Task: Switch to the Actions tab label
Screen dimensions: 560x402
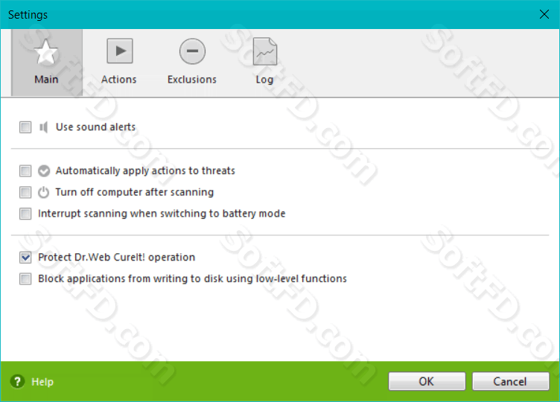Action: click(x=119, y=79)
